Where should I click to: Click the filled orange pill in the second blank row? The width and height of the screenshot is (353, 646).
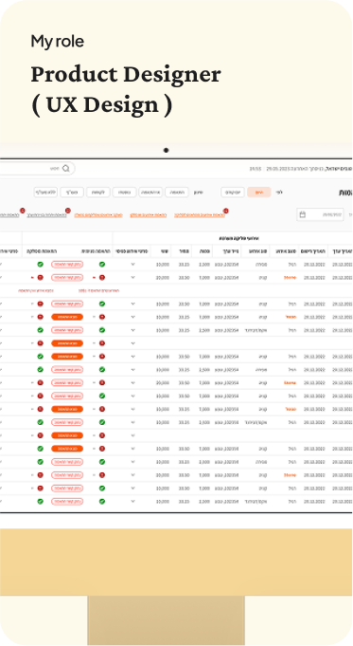67,435
